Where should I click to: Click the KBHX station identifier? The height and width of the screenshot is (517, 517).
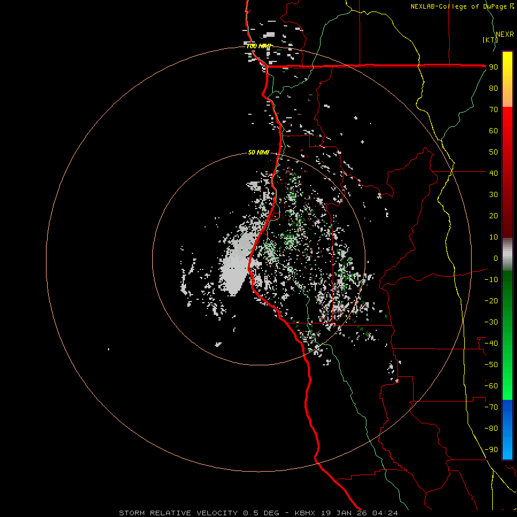[305, 513]
